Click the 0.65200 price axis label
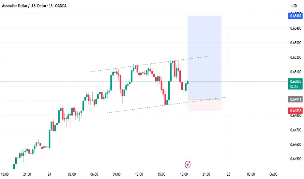Viewport: 304px width, 179px height. point(296,58)
